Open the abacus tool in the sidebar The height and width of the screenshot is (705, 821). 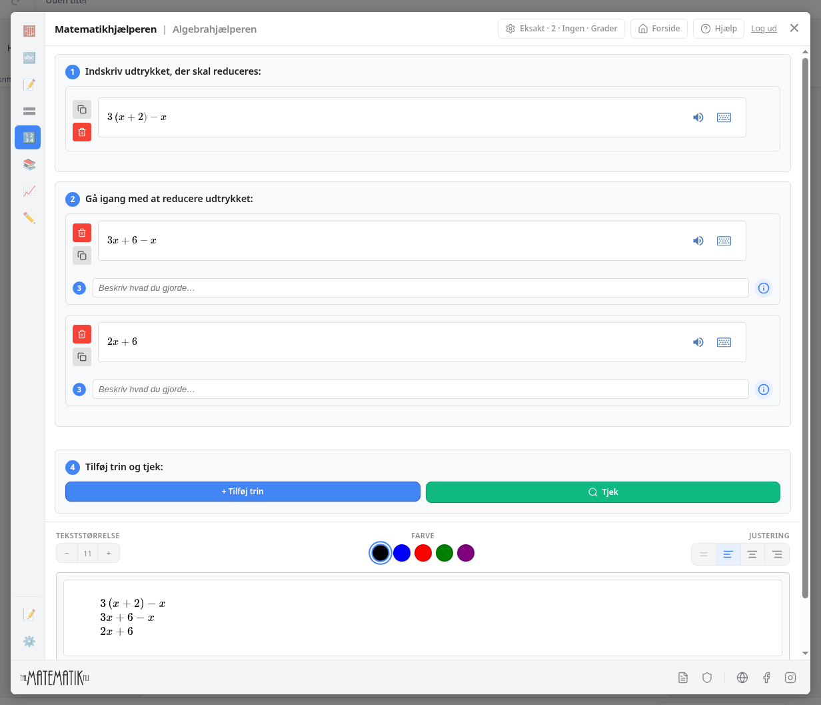pos(29,31)
